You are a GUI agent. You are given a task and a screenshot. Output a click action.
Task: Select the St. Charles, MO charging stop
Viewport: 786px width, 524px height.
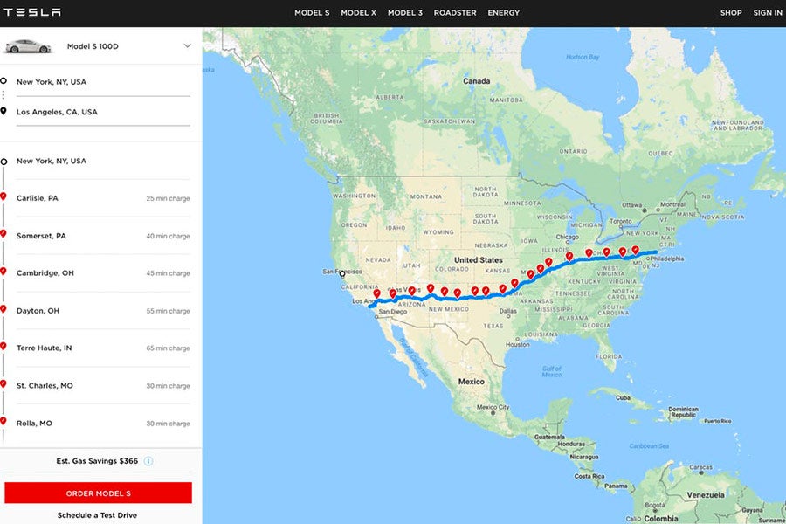coord(103,386)
